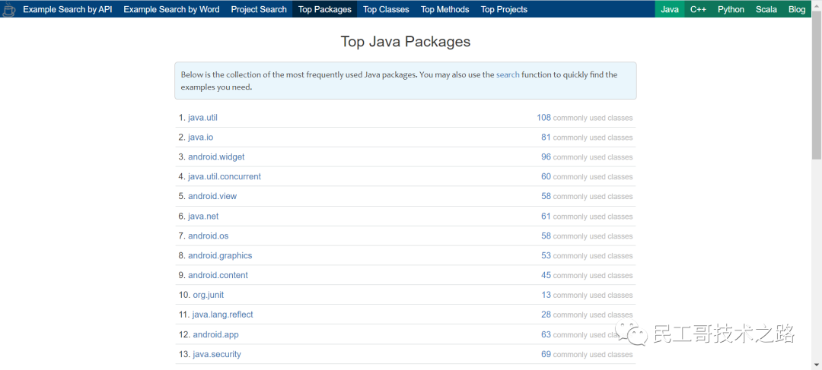Open the org.junit package link
822x370 pixels.
208,295
